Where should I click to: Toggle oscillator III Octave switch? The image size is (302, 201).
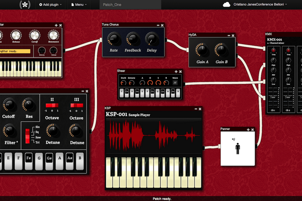coord(77,106)
